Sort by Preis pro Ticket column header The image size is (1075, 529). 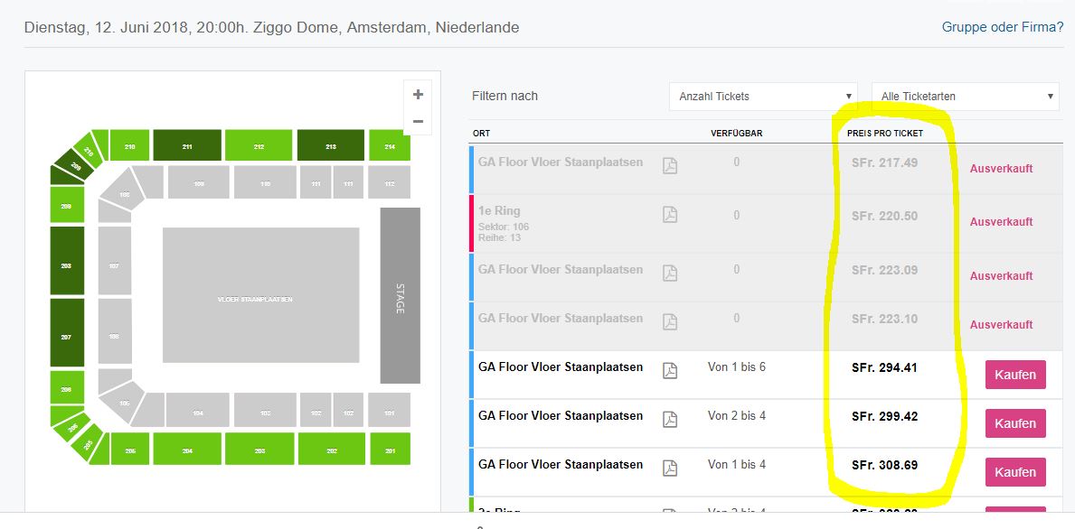885,134
